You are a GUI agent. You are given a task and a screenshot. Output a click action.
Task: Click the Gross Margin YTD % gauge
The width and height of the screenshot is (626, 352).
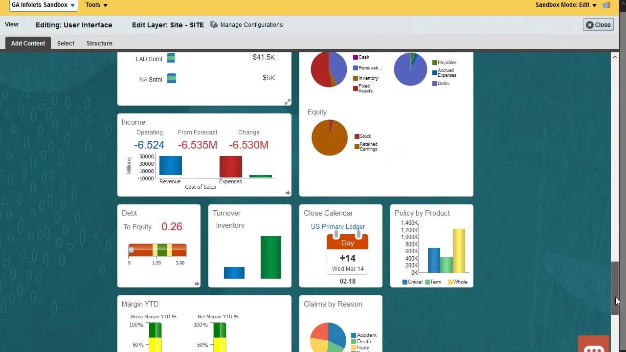(155, 337)
